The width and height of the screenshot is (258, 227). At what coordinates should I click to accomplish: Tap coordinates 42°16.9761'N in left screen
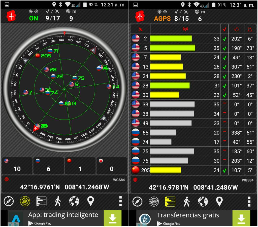pyautogui.click(x=40, y=187)
